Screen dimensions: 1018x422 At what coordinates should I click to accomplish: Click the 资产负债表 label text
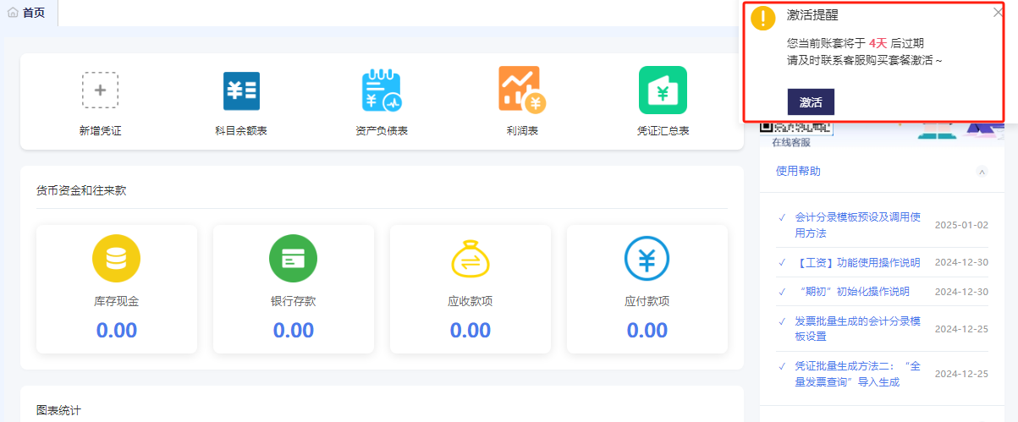point(382,131)
